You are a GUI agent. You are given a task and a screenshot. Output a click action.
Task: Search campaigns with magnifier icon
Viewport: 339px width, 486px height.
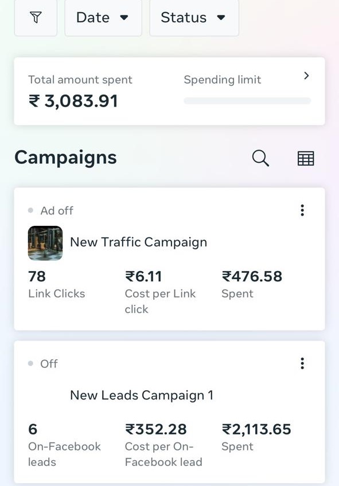[x=260, y=158]
